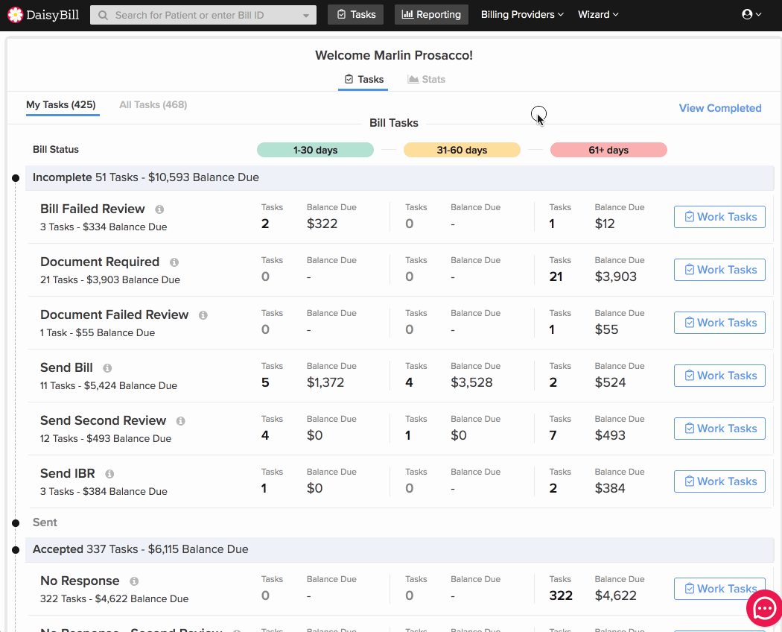The image size is (782, 632).
Task: Click the DaisyBill flower logo
Action: point(16,15)
